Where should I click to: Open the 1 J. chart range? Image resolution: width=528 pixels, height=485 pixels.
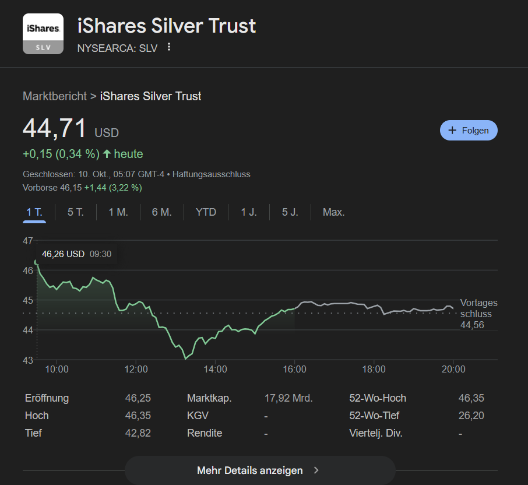[x=249, y=212]
